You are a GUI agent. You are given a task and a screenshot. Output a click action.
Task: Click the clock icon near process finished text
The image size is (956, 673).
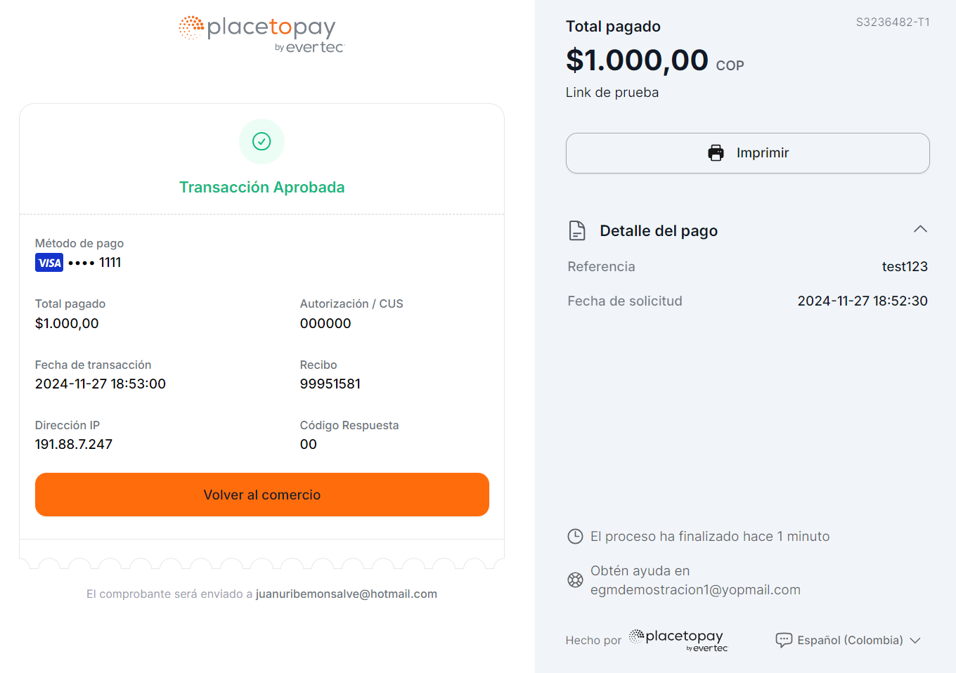575,537
